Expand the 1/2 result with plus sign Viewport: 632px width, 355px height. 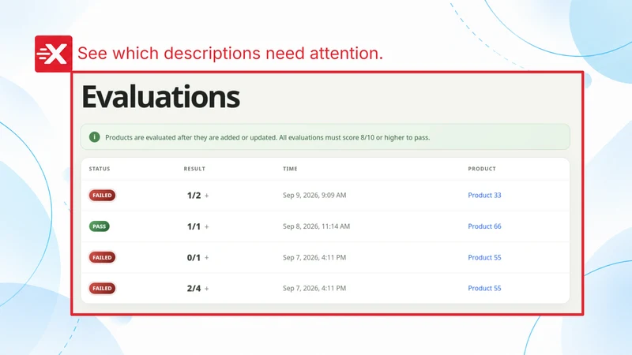point(206,196)
